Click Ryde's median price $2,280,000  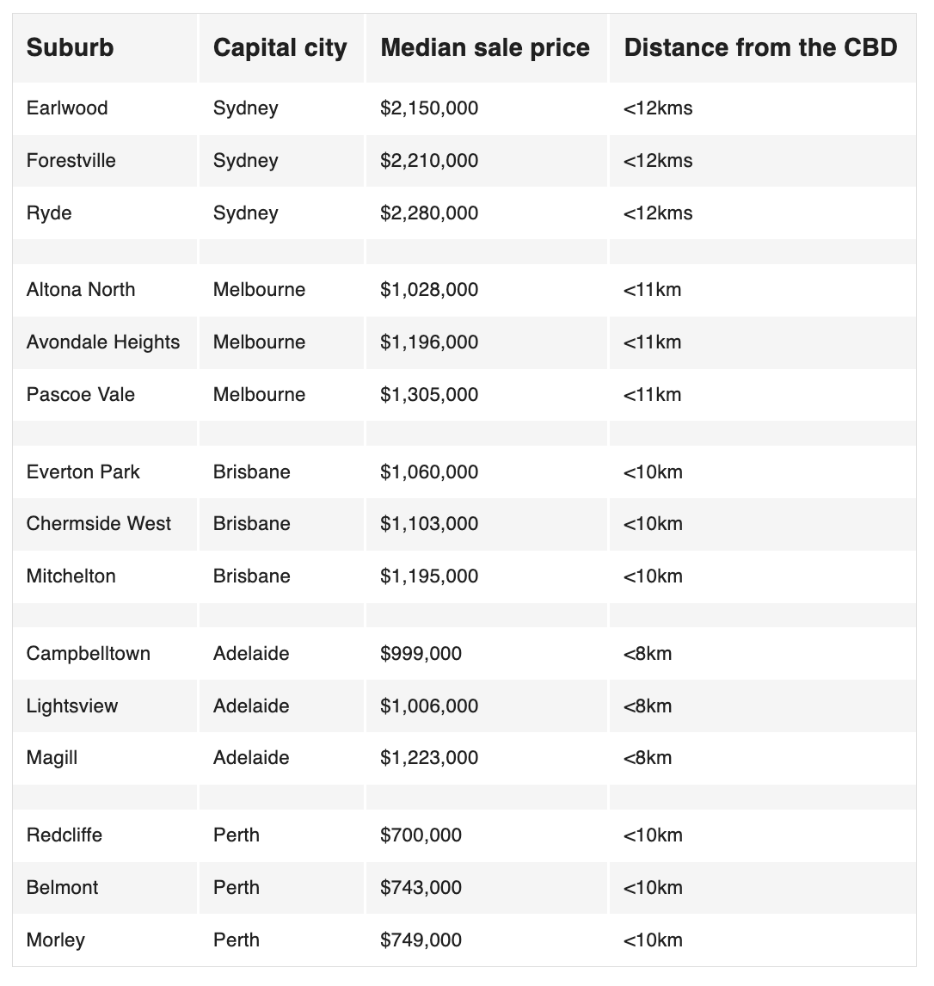pyautogui.click(x=429, y=213)
